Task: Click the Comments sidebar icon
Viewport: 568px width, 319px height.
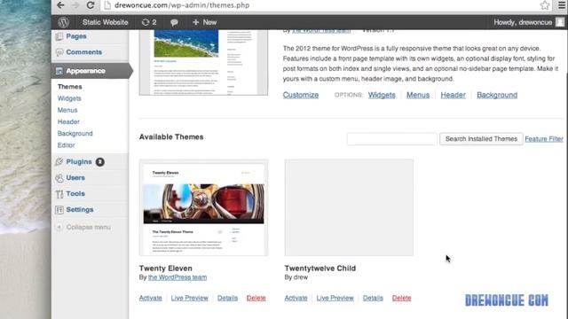Action: (x=59, y=52)
